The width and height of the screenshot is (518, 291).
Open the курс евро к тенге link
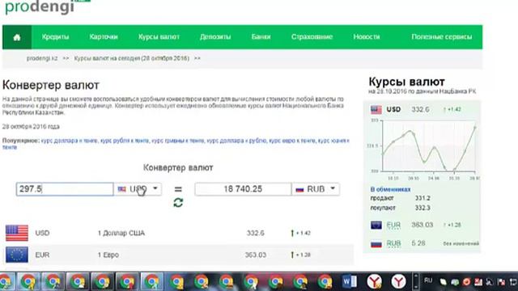pos(292,141)
